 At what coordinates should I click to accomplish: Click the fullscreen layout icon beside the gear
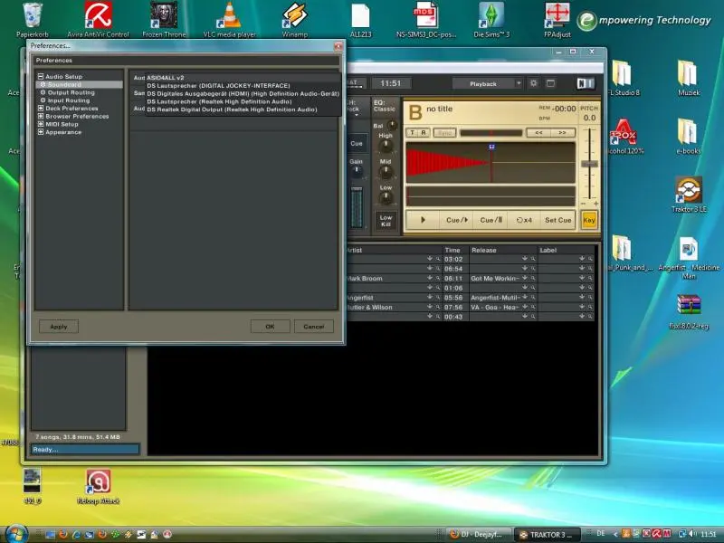(550, 83)
